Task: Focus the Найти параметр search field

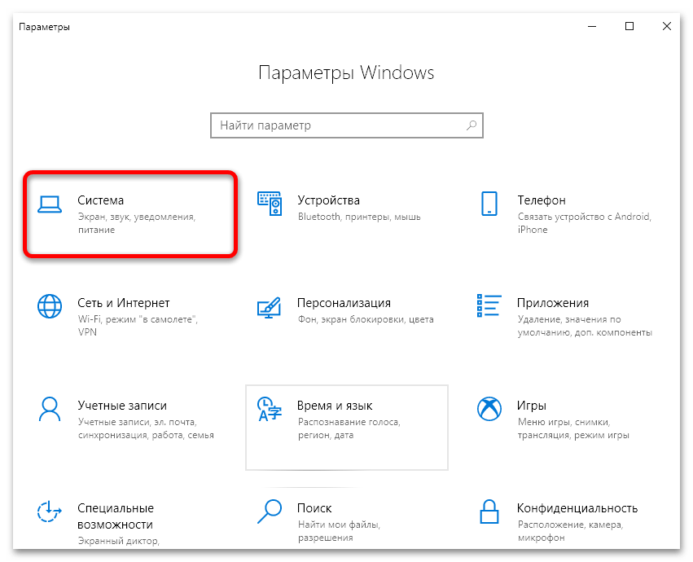Action: point(347,125)
